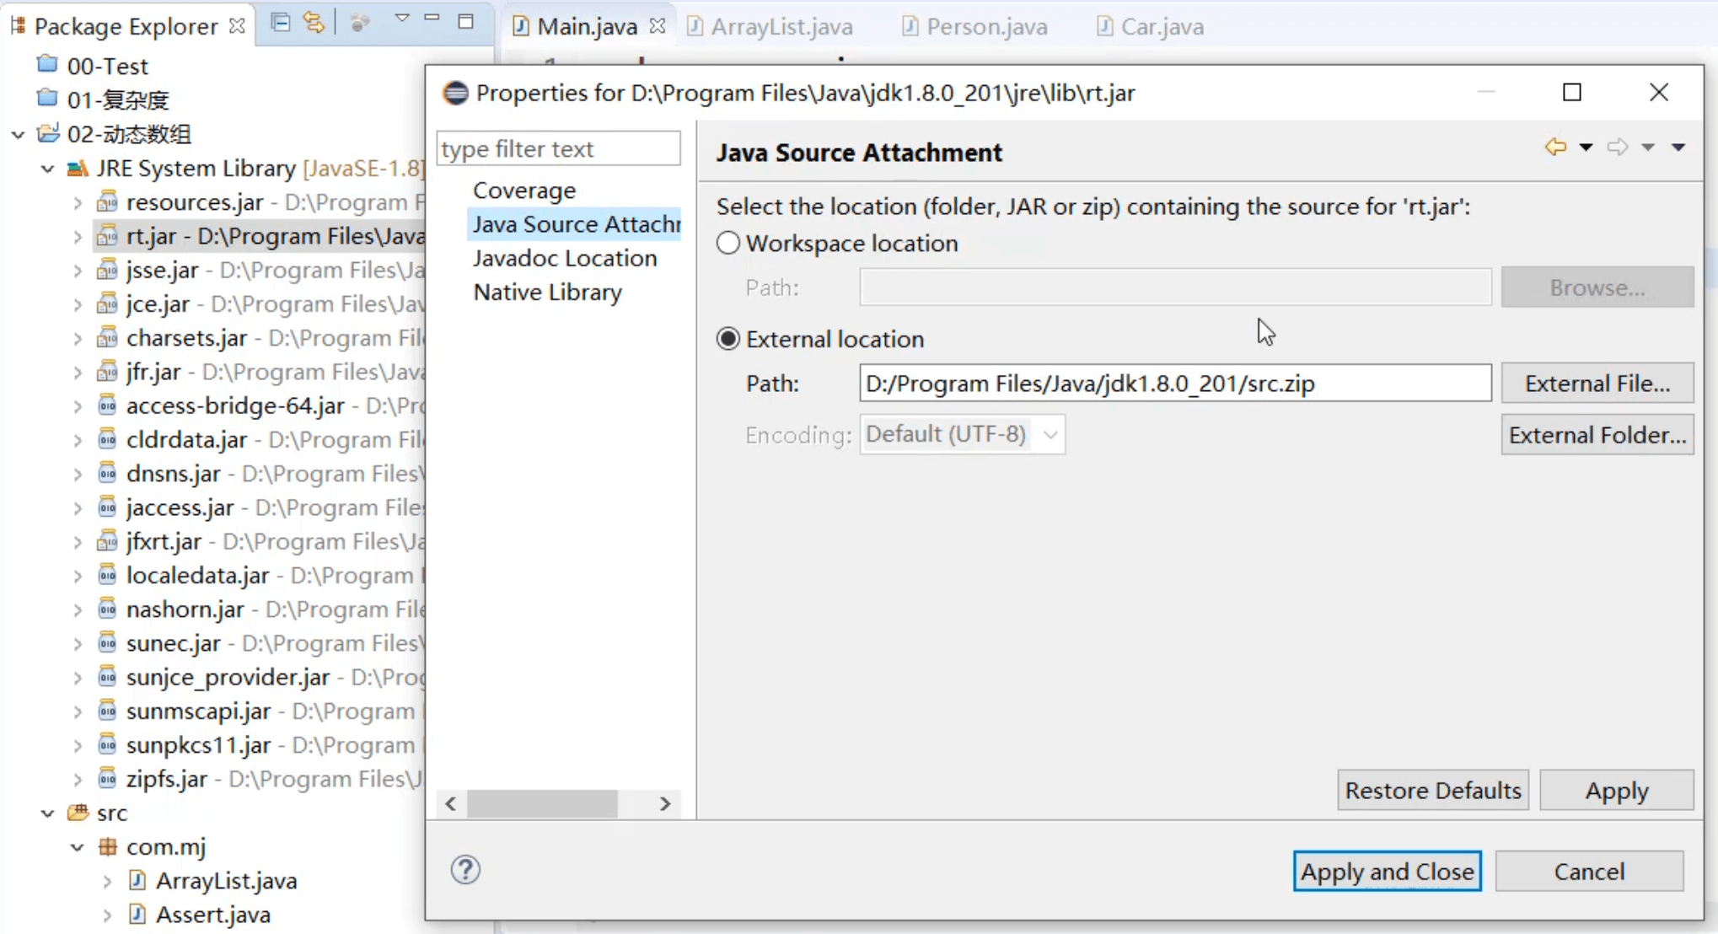Click the Eclipse icon in dialog title bar
The image size is (1718, 934).
pos(455,93)
